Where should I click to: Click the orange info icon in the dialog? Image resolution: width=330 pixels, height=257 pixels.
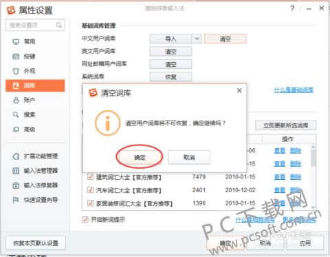(x=107, y=123)
